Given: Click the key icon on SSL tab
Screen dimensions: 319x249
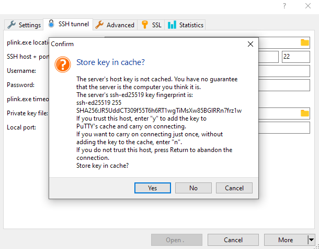Looking at the screenshot, I should (144, 25).
